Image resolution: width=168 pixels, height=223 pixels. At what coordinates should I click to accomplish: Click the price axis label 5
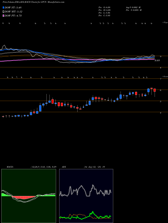(161, 101)
